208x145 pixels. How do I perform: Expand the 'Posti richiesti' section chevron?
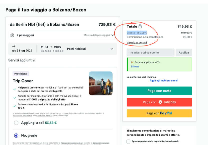(112, 49)
